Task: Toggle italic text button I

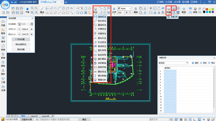Action: (130, 13)
